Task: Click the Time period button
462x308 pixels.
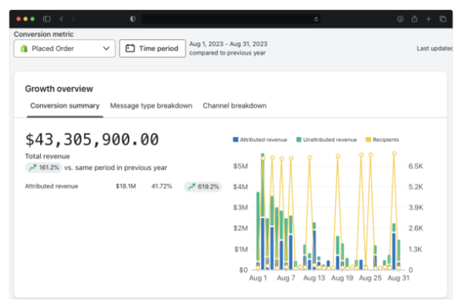Action: coord(152,49)
